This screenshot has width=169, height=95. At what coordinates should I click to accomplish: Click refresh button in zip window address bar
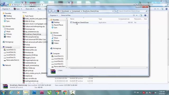[116, 11]
